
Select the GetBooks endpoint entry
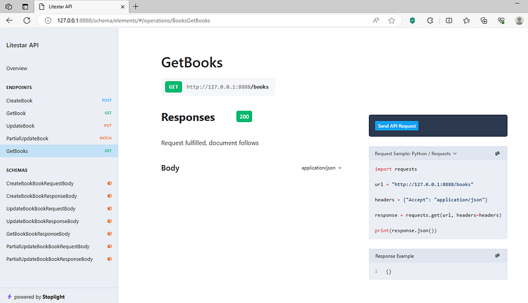point(59,151)
